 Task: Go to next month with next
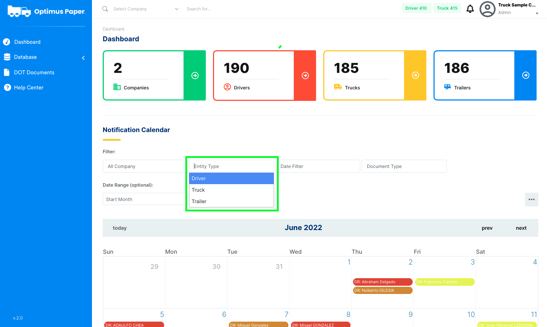click(521, 228)
